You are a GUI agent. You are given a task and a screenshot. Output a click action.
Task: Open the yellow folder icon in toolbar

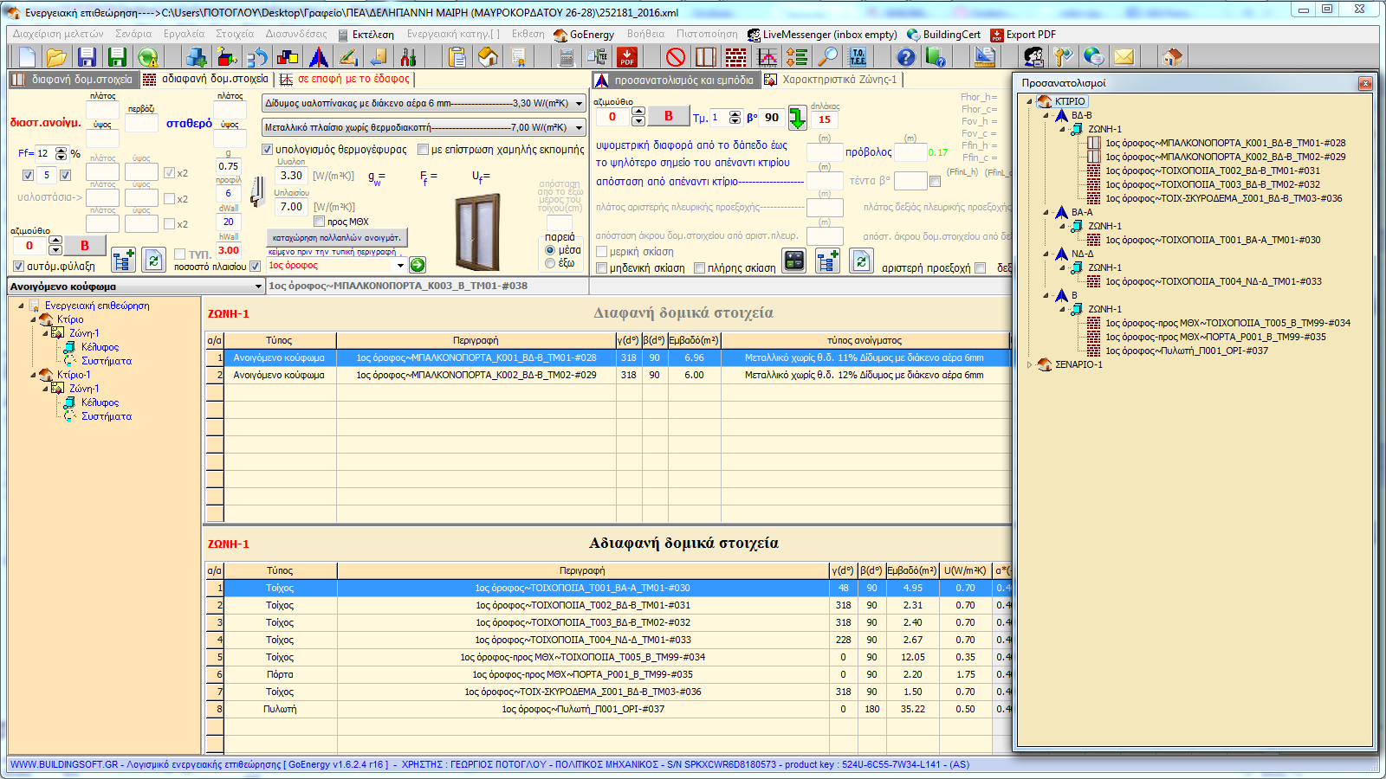[x=56, y=57]
